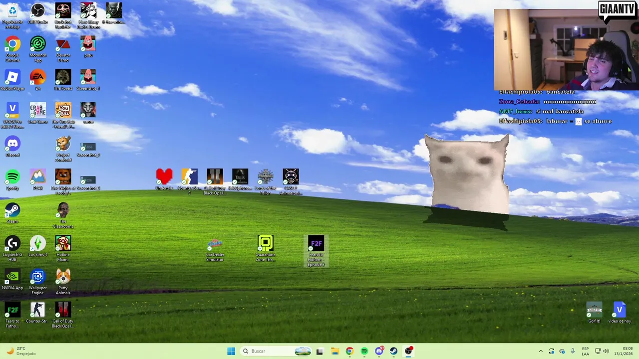Click the Buscar taskbar search box
The height and width of the screenshot is (359, 639).
277,351
